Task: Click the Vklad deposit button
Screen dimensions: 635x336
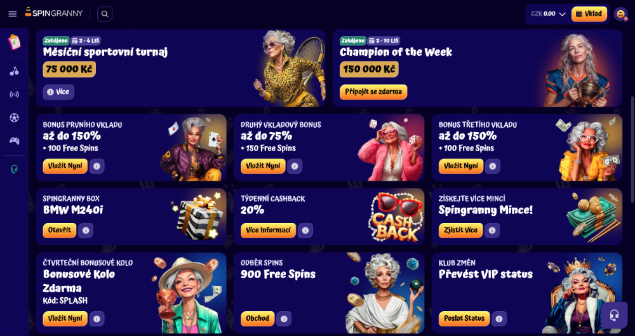Action: coord(589,14)
